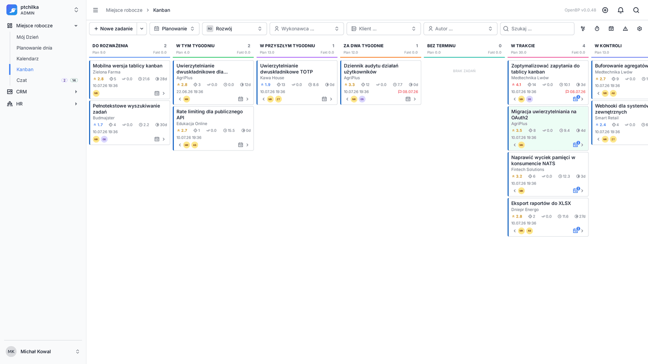Open Czat in the sidebar
Image resolution: width=648 pixels, height=364 pixels.
pos(22,80)
